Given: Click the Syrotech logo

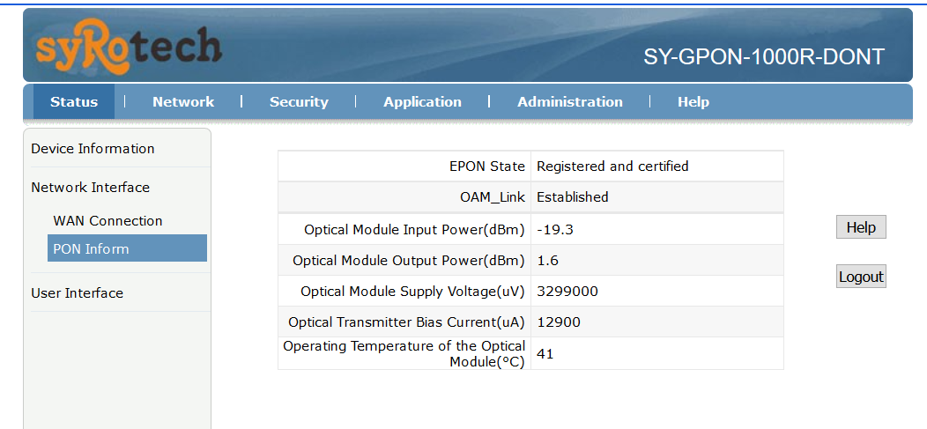Looking at the screenshot, I should point(129,47).
